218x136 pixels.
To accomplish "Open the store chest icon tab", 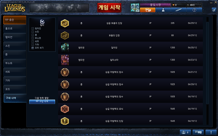I will point(148,10).
